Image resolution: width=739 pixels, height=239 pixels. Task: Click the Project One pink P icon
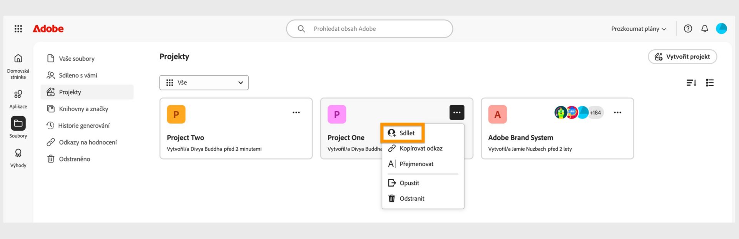tap(337, 114)
